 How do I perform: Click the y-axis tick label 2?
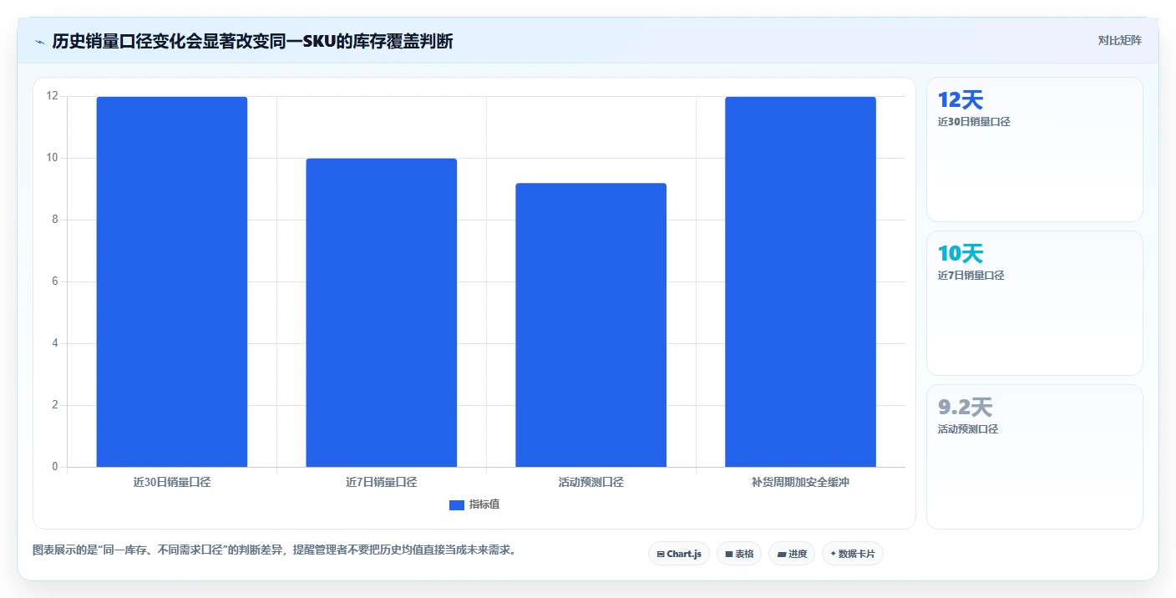point(55,405)
